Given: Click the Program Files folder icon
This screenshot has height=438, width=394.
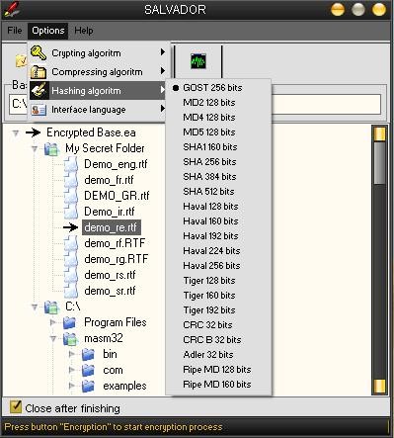Looking at the screenshot, I should point(69,322).
